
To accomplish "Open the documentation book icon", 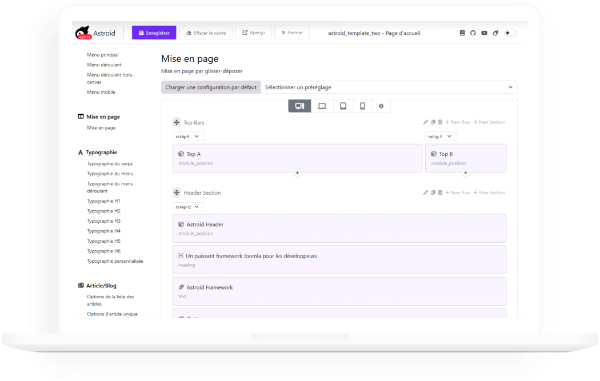I will click(462, 33).
